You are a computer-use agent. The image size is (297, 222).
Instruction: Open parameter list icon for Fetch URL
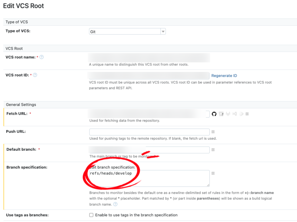(x=247, y=114)
